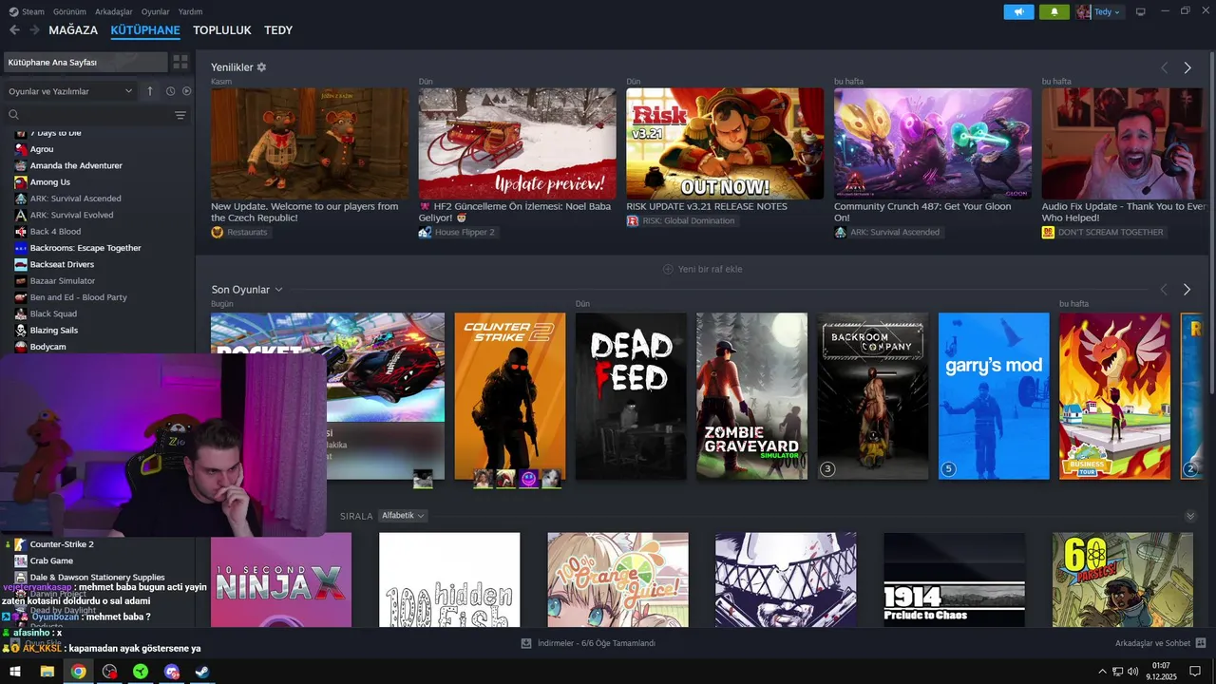The image size is (1216, 684).
Task: Open Zombie Graveyard Simulator cover
Action: pos(751,396)
